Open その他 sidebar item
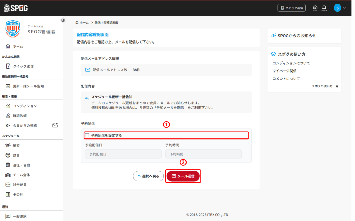 pyautogui.click(x=18, y=195)
